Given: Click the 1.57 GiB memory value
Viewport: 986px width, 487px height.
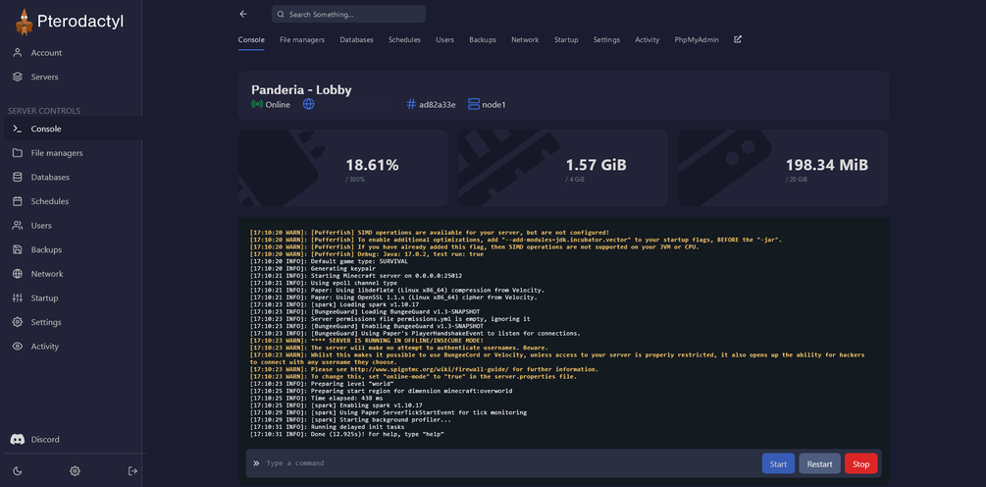Looking at the screenshot, I should point(596,166).
